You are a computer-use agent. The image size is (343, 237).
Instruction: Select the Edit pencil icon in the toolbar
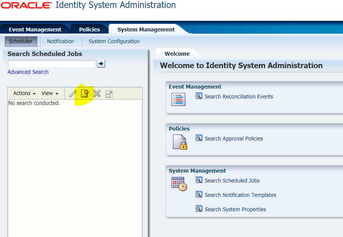tap(73, 93)
